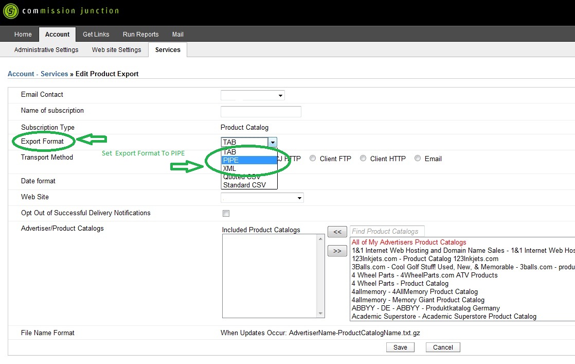Select Academic Superstore Product Catalog entry
Screen dimensions: 575x364
click(x=444, y=316)
